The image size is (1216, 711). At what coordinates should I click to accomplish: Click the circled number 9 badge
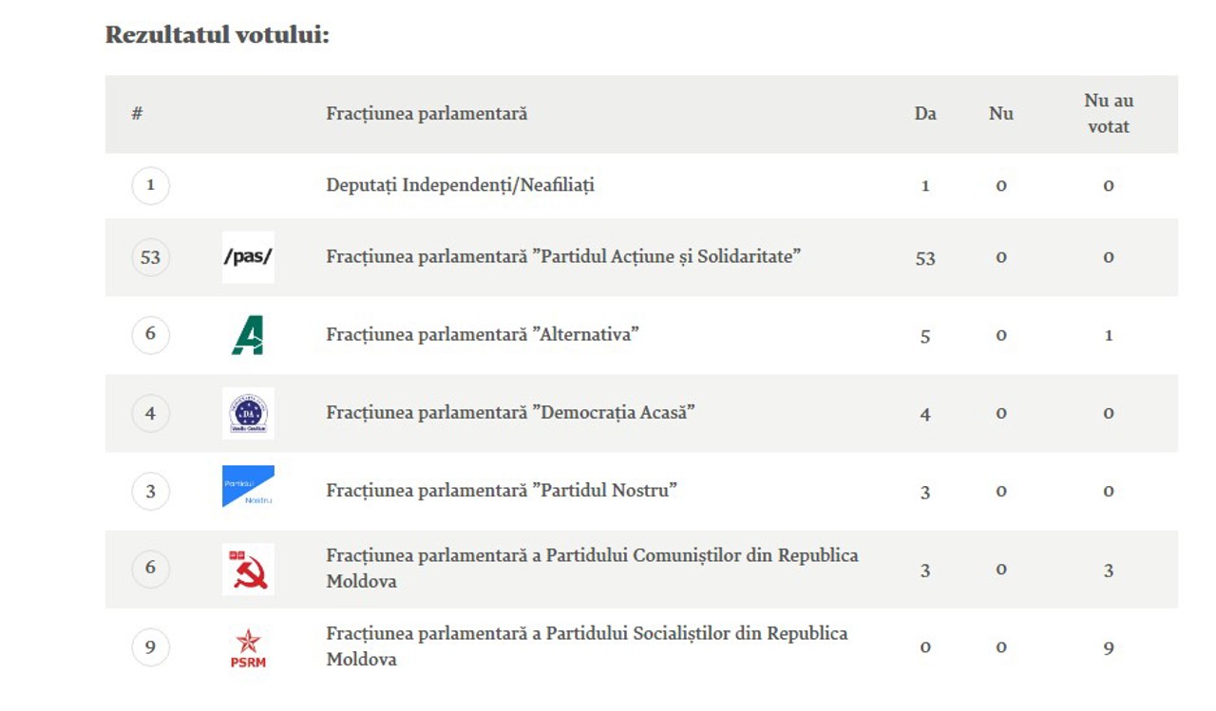[x=150, y=647]
